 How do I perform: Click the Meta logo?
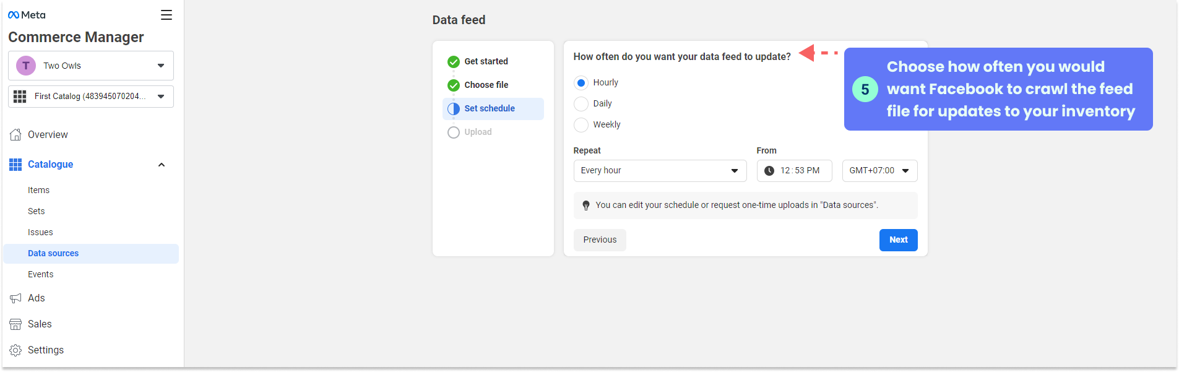(27, 15)
